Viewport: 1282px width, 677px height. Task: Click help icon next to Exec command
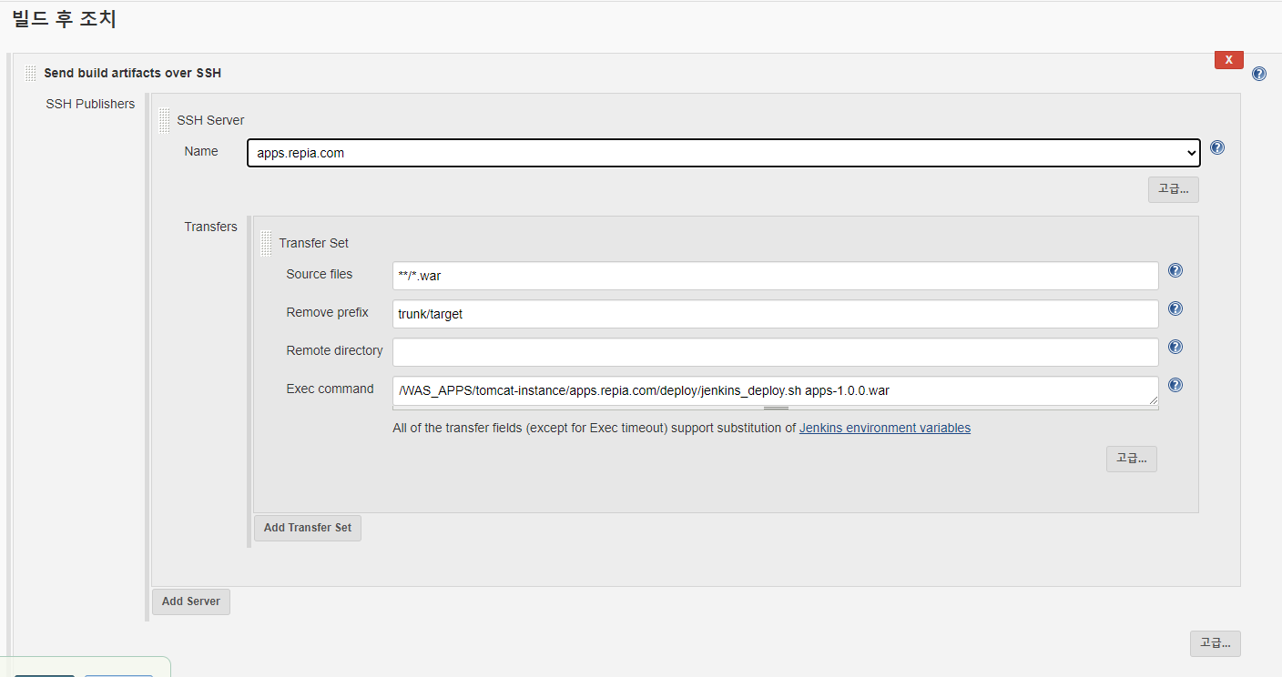1175,385
